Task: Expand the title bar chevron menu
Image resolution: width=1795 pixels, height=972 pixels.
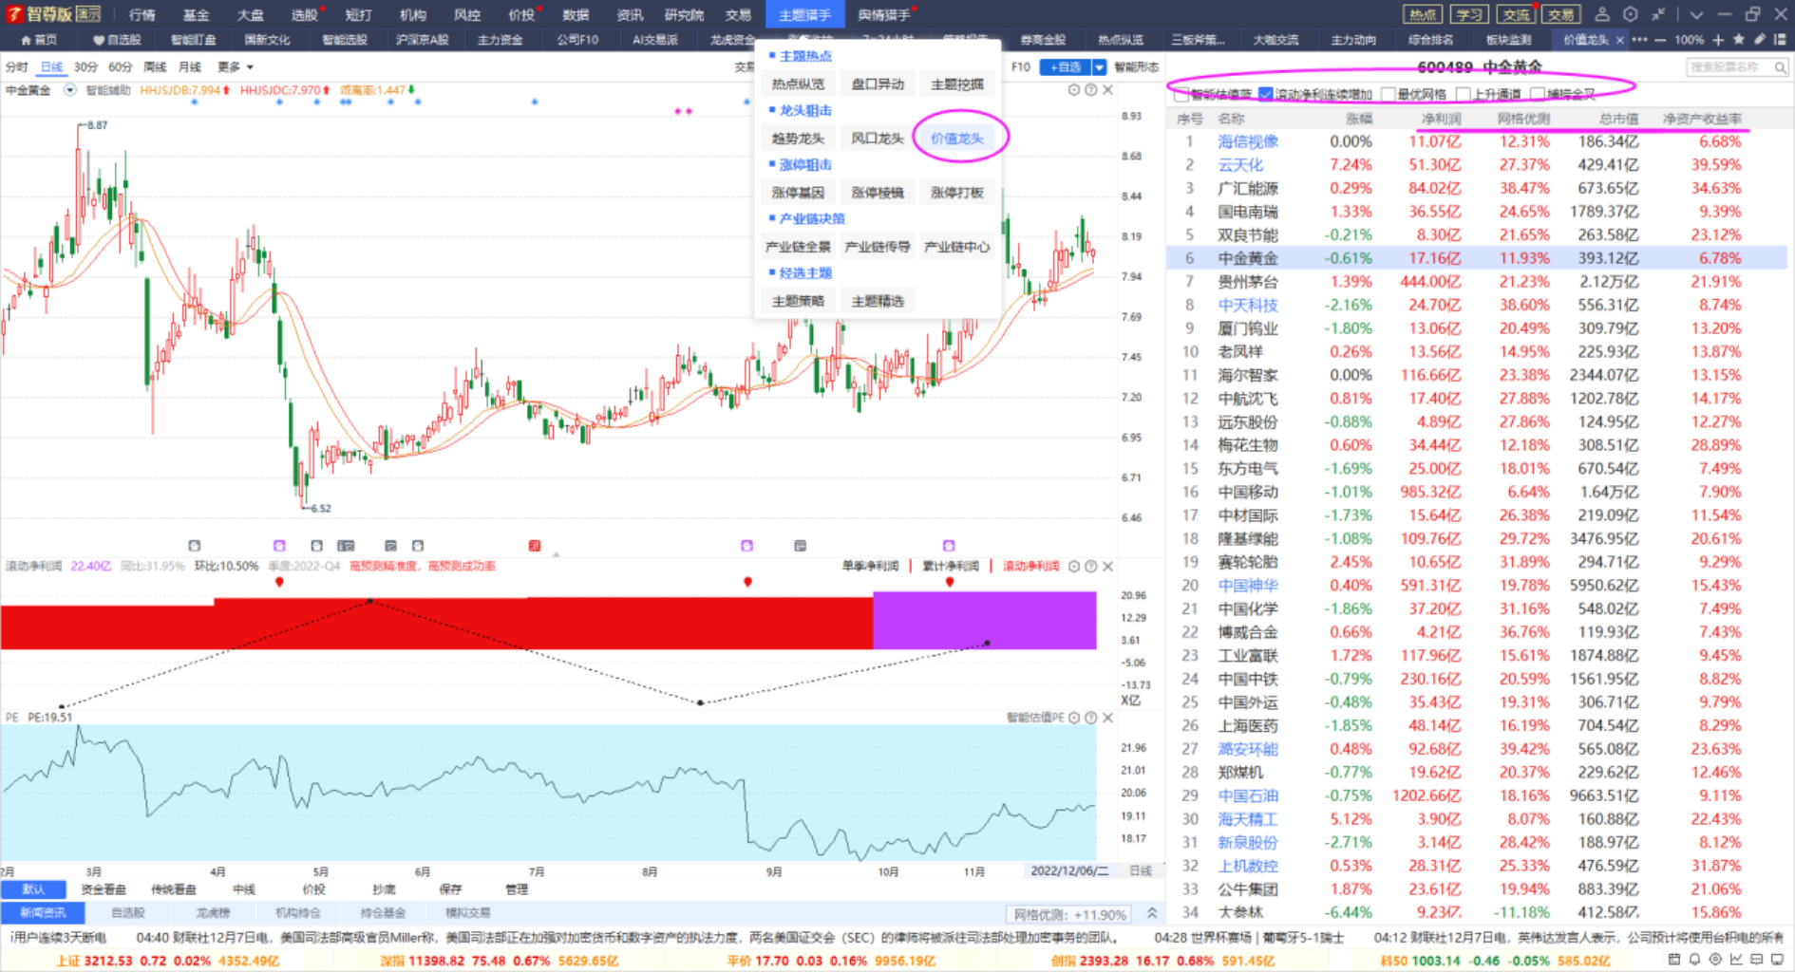Action: 1696,15
